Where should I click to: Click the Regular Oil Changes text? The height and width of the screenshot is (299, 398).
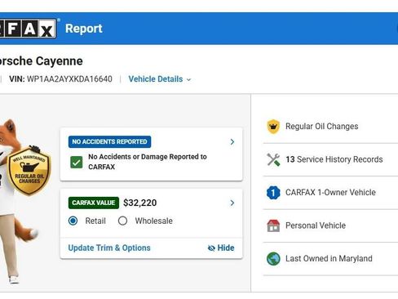(x=322, y=127)
